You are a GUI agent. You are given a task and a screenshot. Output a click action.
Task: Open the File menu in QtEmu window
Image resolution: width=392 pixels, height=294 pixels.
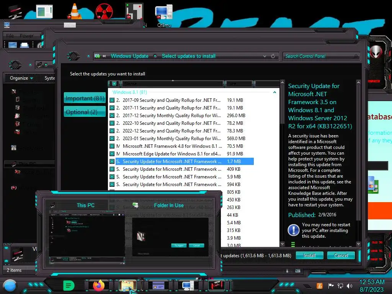click(x=10, y=36)
